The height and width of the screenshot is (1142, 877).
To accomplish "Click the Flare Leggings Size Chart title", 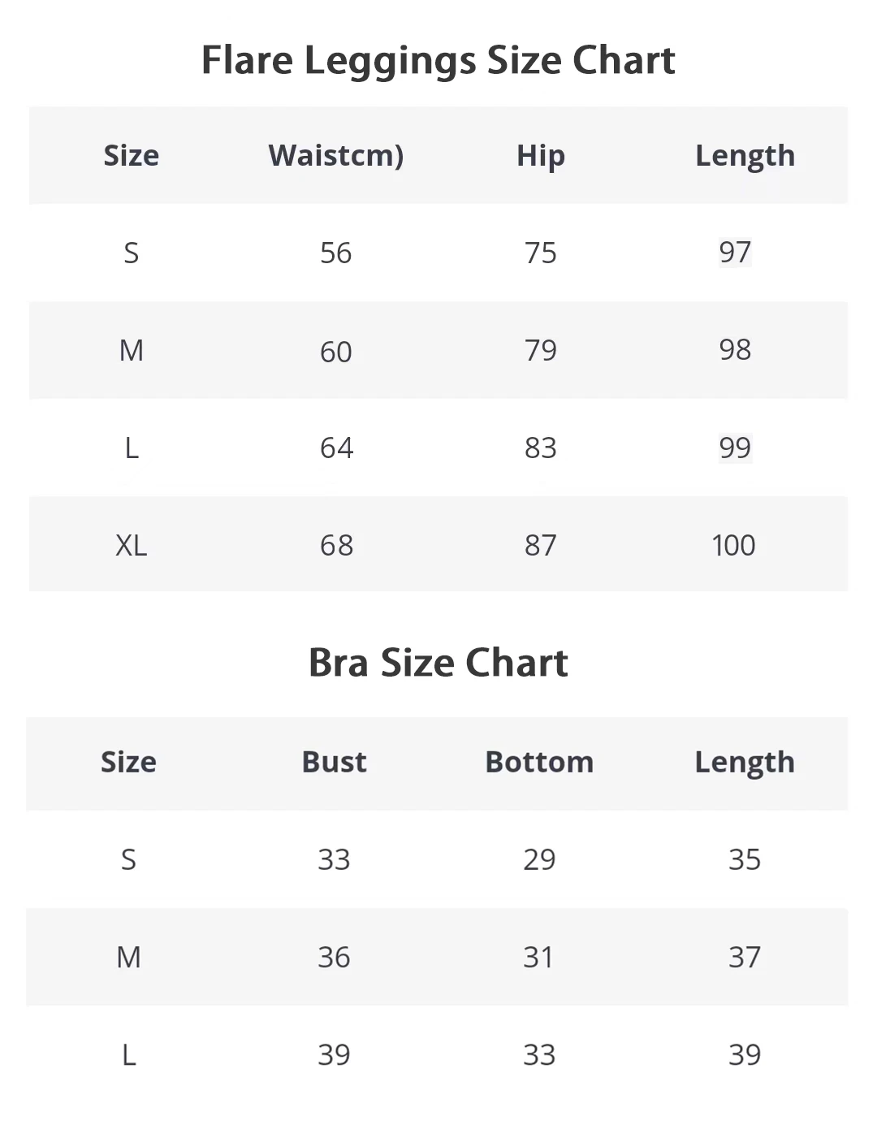I will (438, 60).
